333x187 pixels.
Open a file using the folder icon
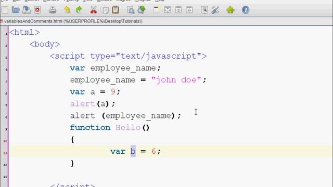pyautogui.click(x=16, y=10)
